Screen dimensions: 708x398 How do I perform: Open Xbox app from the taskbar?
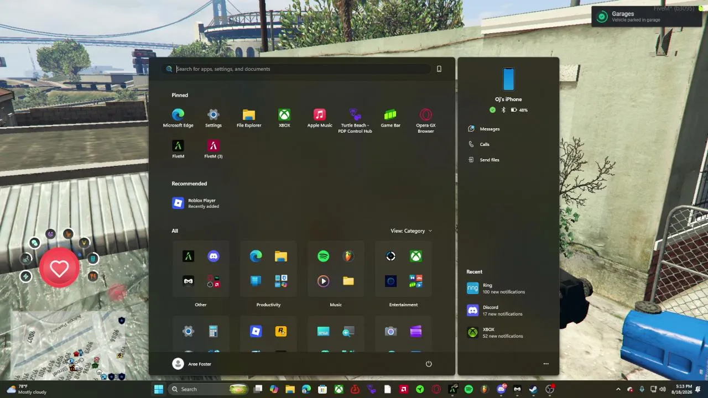[x=339, y=389]
